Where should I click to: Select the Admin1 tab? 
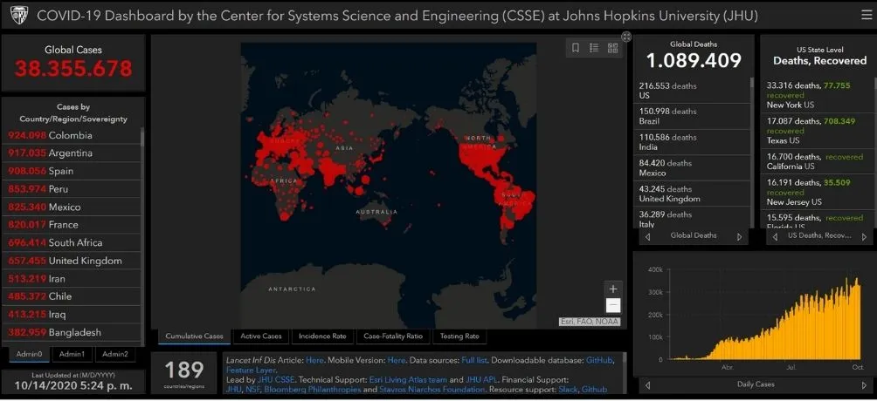(73, 354)
